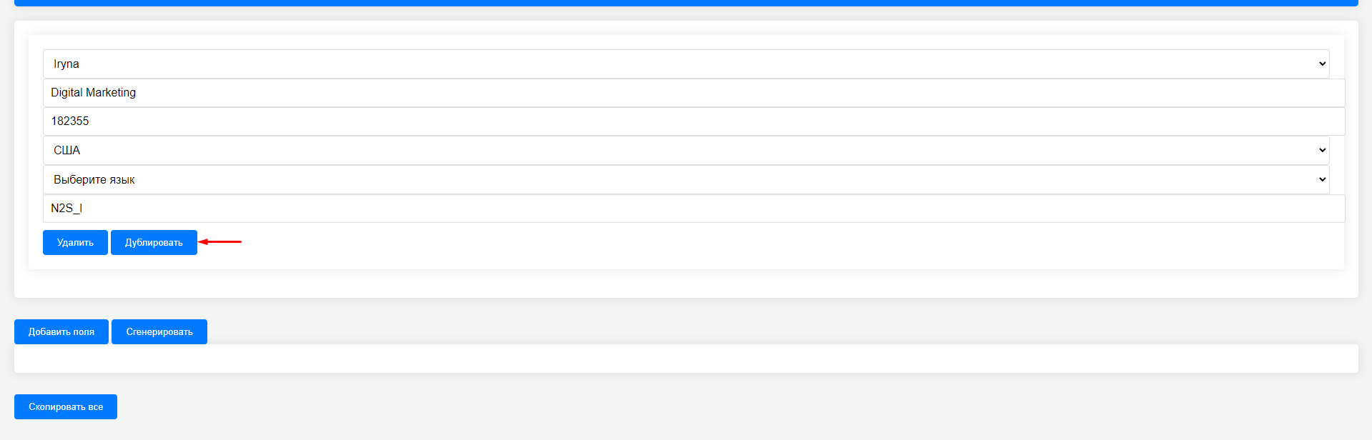
Task: Click the Дублировать button
Action: coord(154,242)
